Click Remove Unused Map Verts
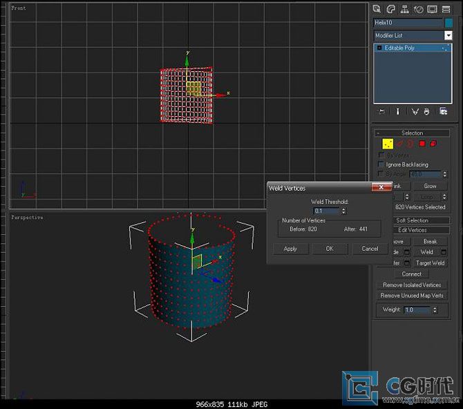 point(412,295)
